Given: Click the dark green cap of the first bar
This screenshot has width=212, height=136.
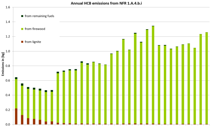Looking at the screenshot, I should pyautogui.click(x=16, y=78).
